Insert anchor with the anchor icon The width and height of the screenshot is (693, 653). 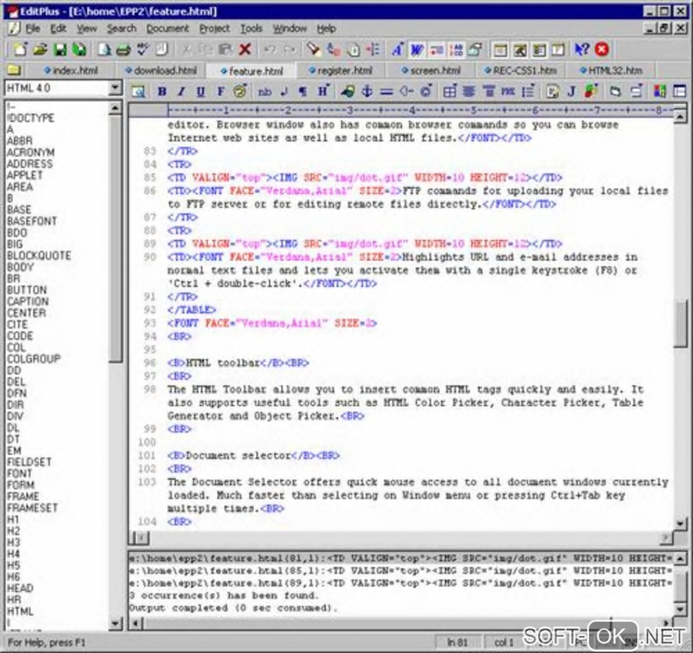367,92
